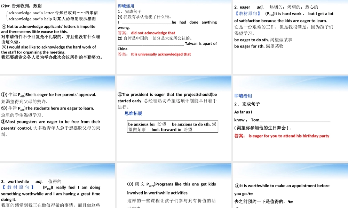Image resolution: width=348 pixels, height=208 pixels.
Task: Click sentence '①( 朗文 P2372)Programs like this one get kids'
Action: pyautogui.click(x=171, y=184)
